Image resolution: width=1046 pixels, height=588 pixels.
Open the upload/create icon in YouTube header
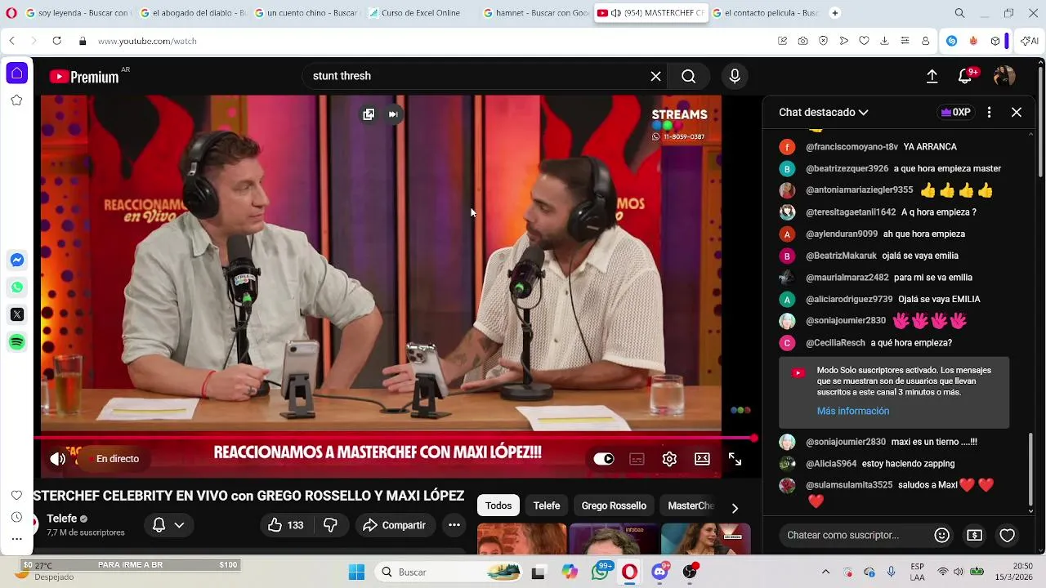(x=932, y=76)
